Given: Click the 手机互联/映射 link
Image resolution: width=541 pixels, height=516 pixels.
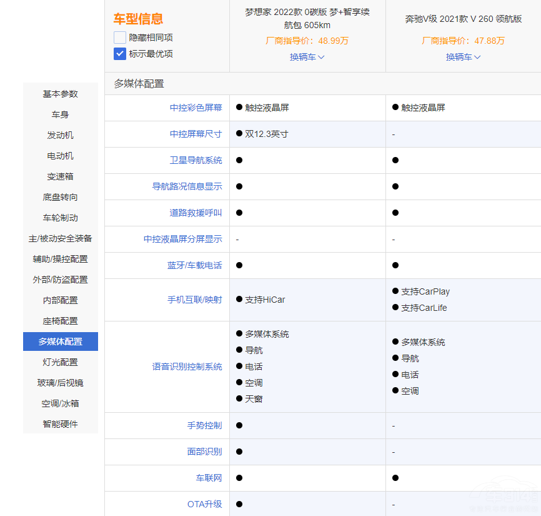Looking at the screenshot, I should (194, 300).
